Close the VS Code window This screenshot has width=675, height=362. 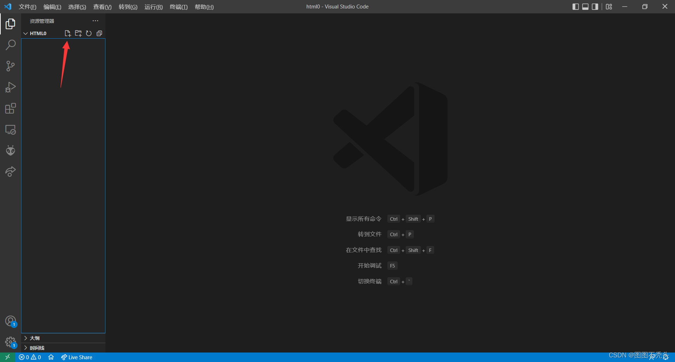[x=665, y=7]
